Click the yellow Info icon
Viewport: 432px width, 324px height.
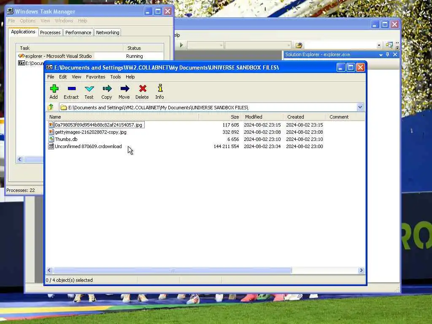(x=160, y=88)
